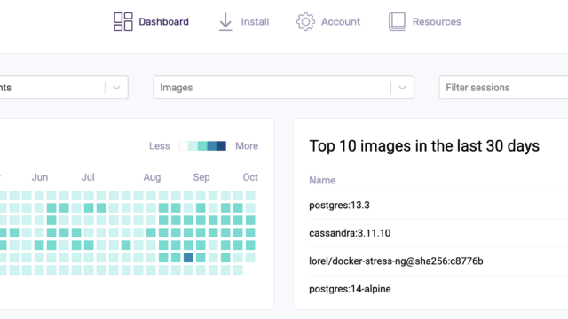Image resolution: width=568 pixels, height=319 pixels.
Task: Open the Resources tab
Action: (x=437, y=21)
